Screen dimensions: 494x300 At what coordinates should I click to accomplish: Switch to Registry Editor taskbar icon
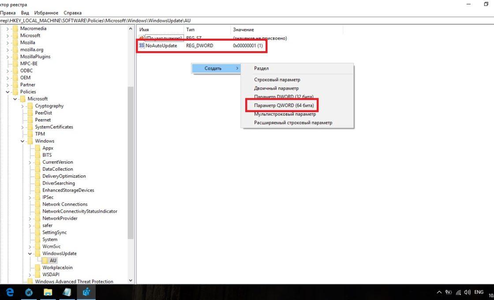pyautogui.click(x=86, y=292)
